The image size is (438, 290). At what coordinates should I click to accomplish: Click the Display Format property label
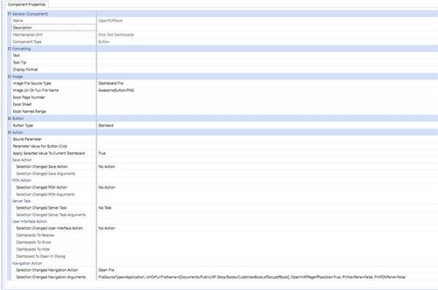[x=25, y=69]
